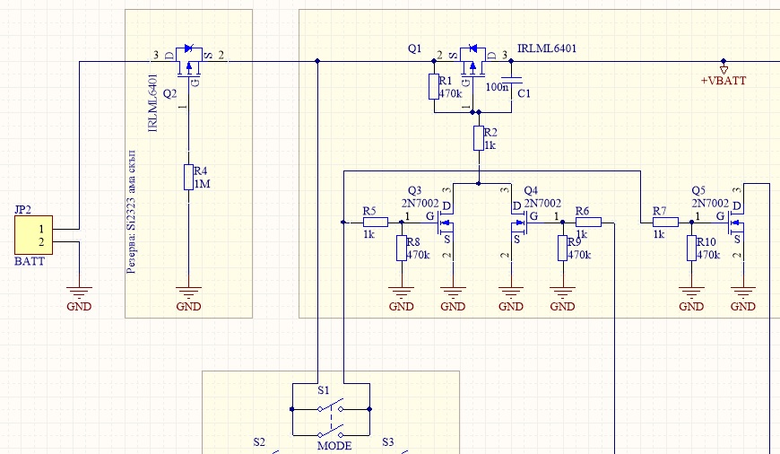The height and width of the screenshot is (454, 780).
Task: Click the vertical Si2323 reserve note text
Action: click(131, 212)
